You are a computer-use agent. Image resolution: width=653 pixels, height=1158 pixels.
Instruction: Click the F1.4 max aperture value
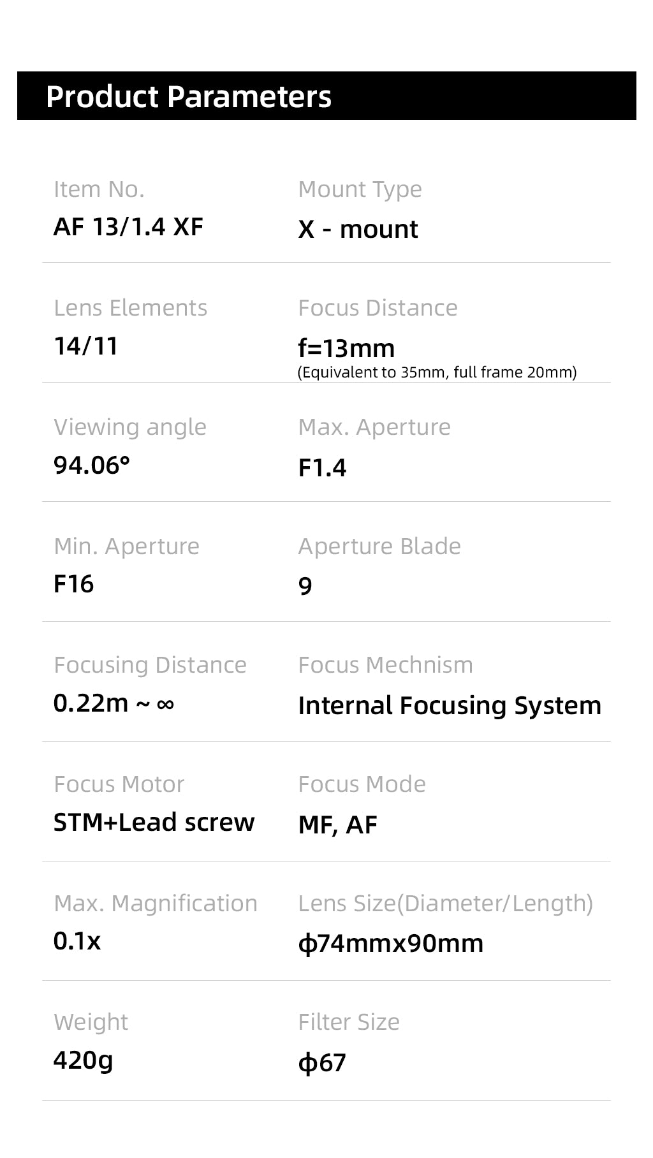[x=322, y=468]
